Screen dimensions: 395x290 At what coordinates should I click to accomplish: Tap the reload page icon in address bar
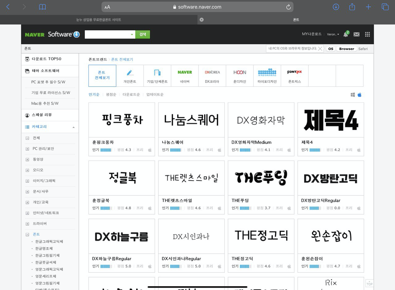coord(289,7)
